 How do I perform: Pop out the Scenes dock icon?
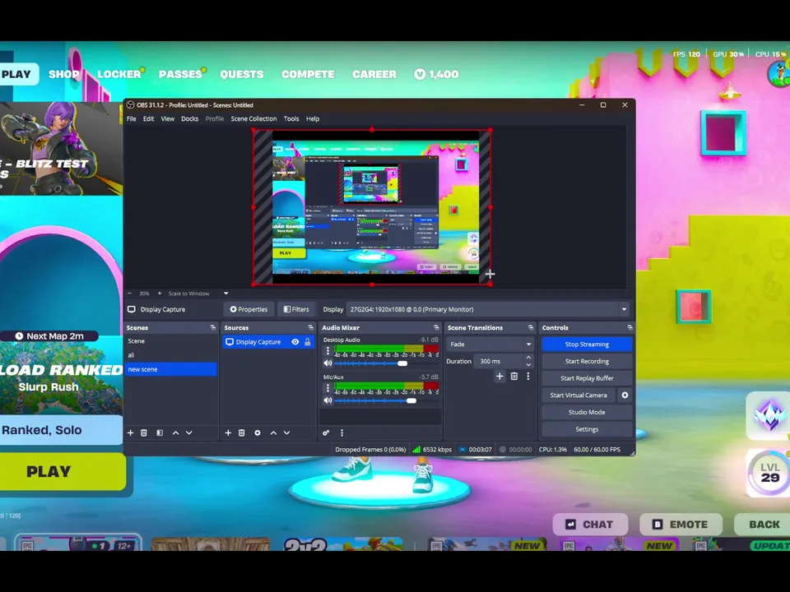click(x=212, y=328)
